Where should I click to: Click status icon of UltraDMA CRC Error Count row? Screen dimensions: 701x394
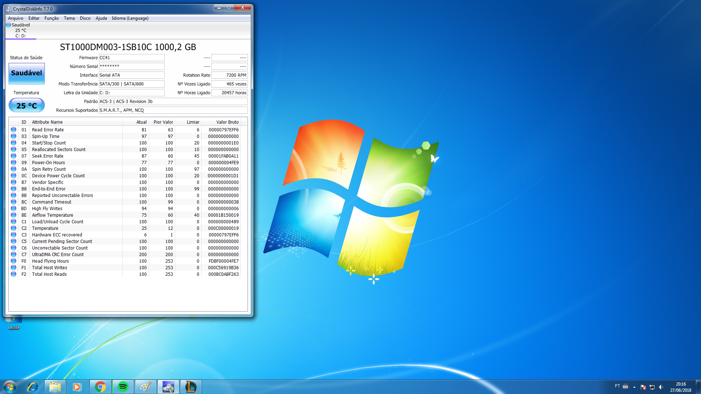point(14,254)
